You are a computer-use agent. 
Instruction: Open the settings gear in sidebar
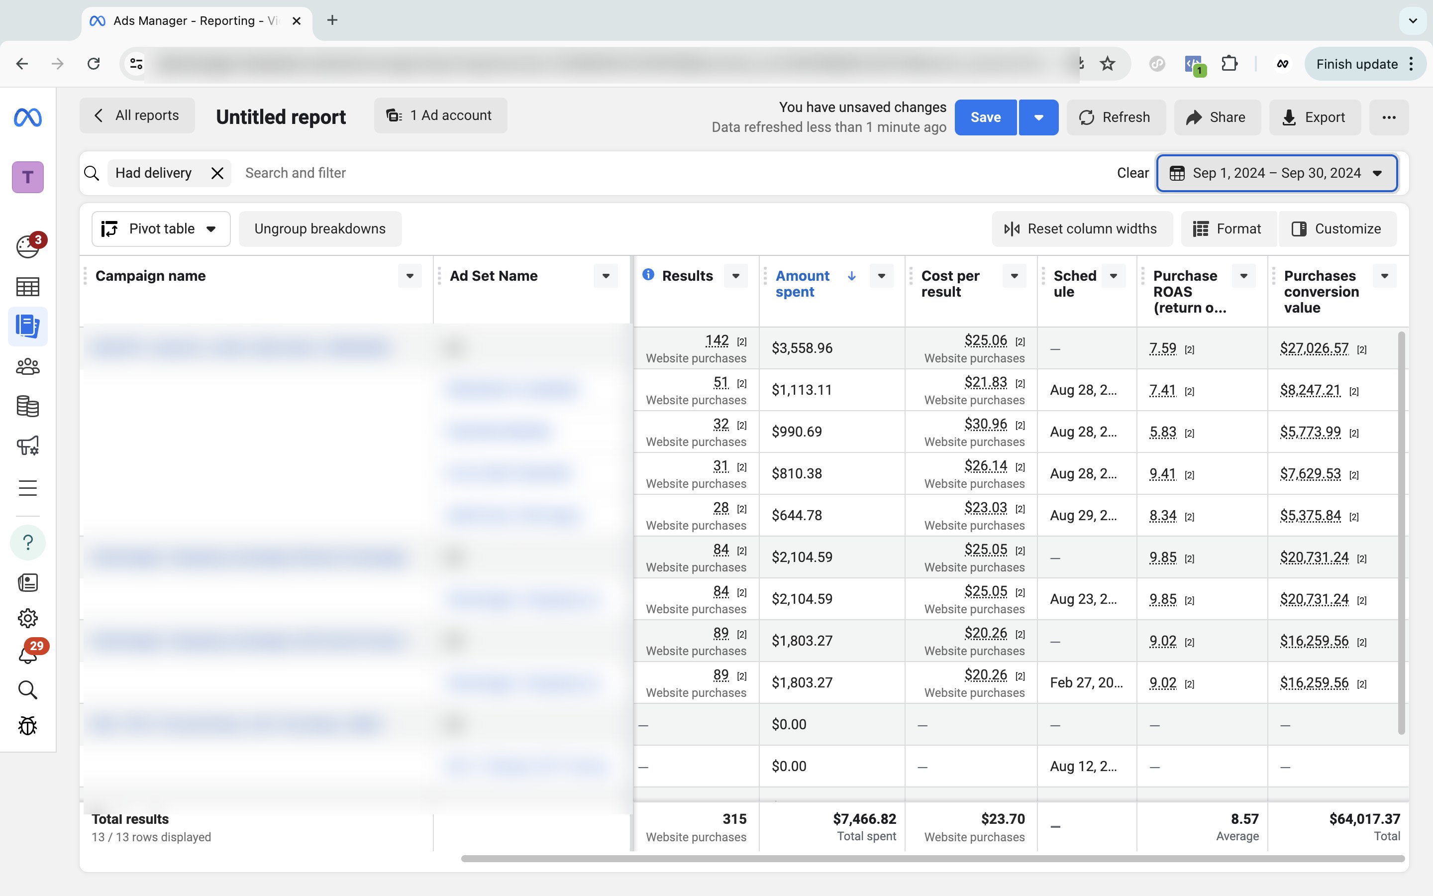click(x=28, y=619)
